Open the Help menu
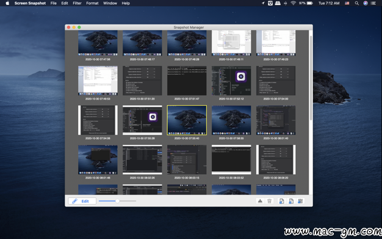This screenshot has height=239, width=382. coord(126,3)
